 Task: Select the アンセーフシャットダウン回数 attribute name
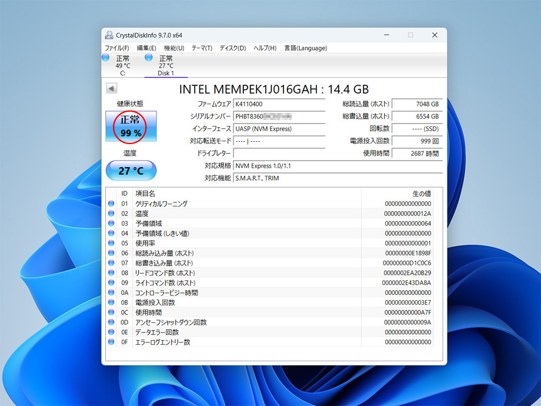click(171, 322)
